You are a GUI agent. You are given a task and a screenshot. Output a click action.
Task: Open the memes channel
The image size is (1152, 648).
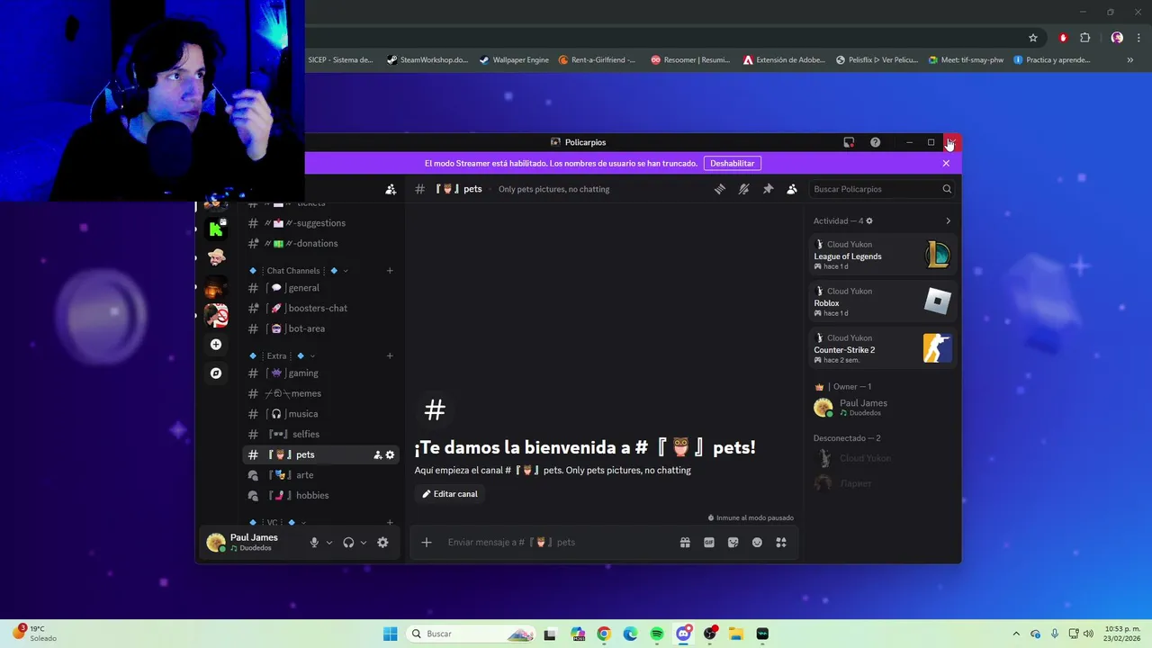(320, 393)
